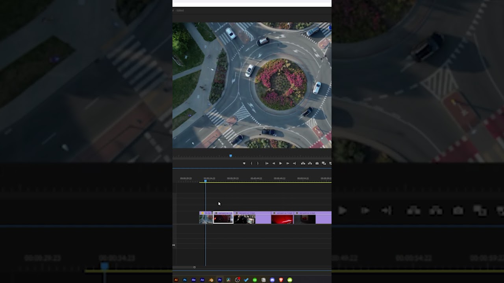Click the Mark Out bracket icon
Viewport: 504px width, 283px height.
click(258, 163)
